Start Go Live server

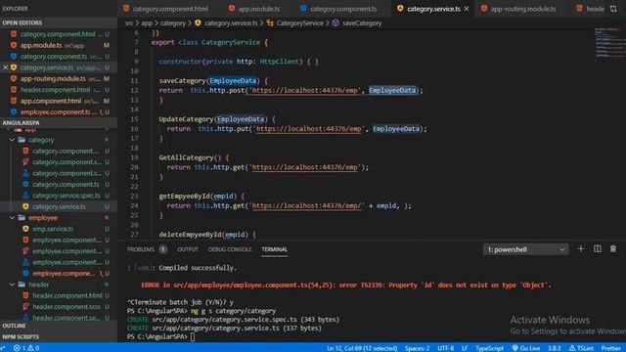pyautogui.click(x=526, y=348)
